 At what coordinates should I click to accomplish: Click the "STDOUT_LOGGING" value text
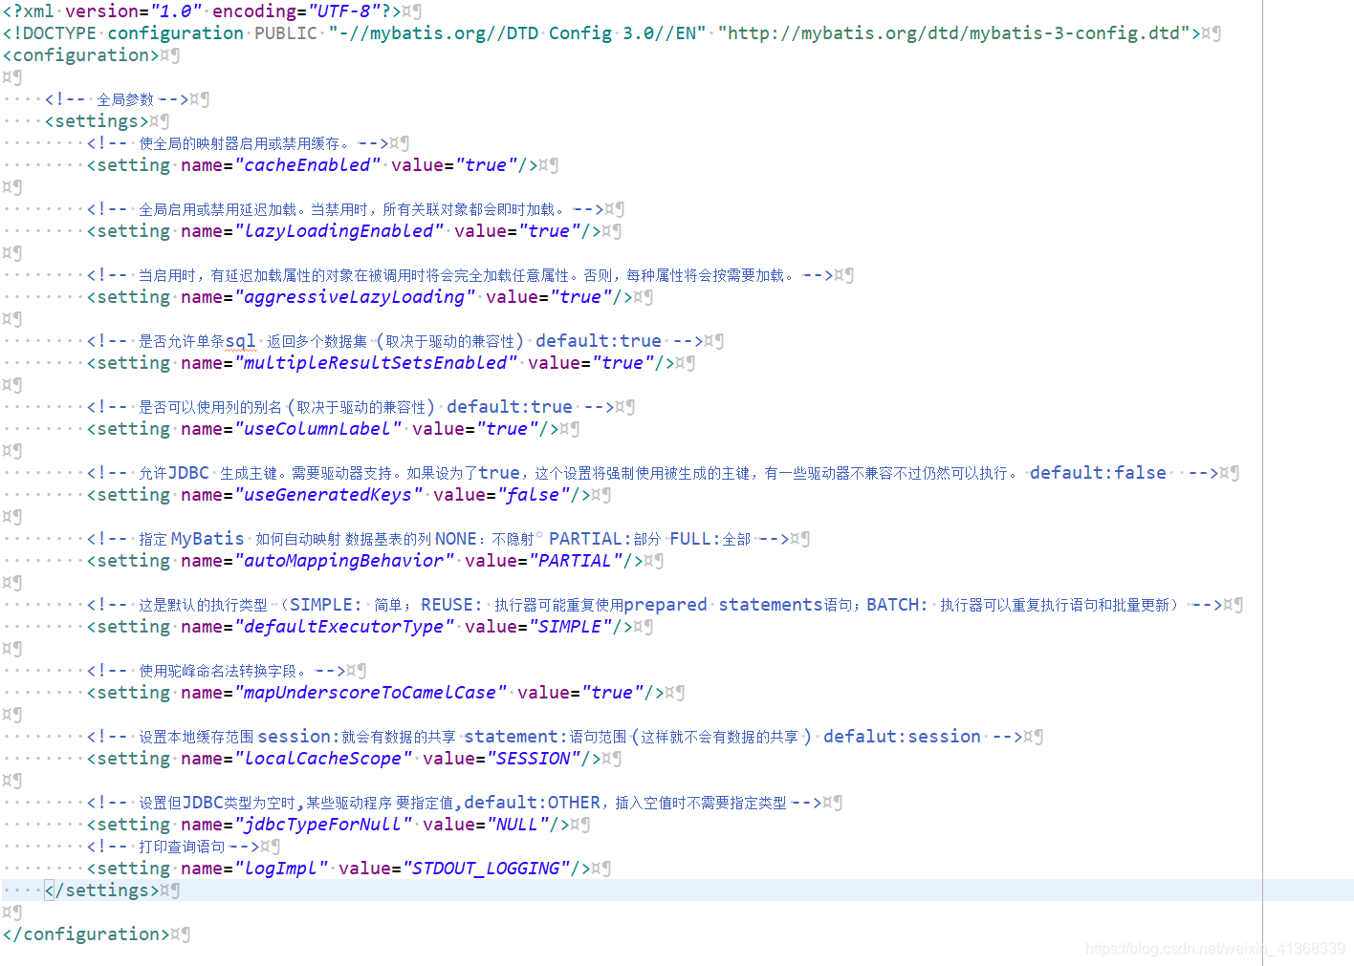(x=486, y=869)
